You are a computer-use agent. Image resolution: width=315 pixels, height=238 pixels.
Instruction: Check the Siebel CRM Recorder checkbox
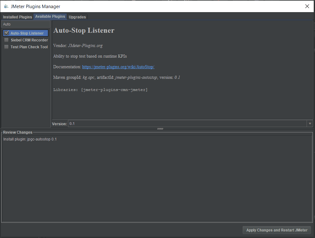pos(7,40)
